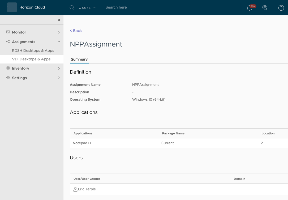
Task: Click the help question mark icon
Action: [x=281, y=8]
